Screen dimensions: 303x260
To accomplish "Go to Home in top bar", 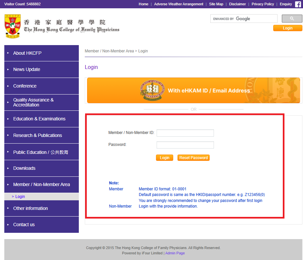I will point(143,4).
